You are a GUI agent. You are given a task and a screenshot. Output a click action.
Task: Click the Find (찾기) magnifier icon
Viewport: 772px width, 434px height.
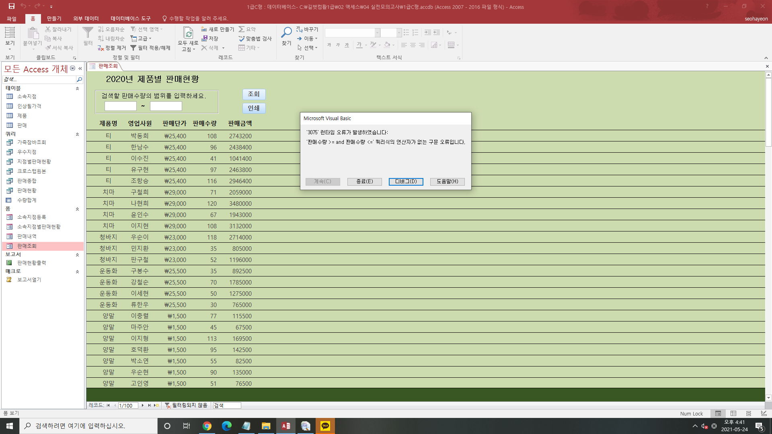click(286, 33)
